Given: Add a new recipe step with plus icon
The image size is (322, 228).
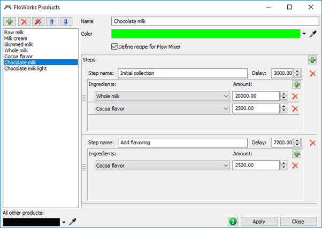Looking at the screenshot, I should point(312,60).
